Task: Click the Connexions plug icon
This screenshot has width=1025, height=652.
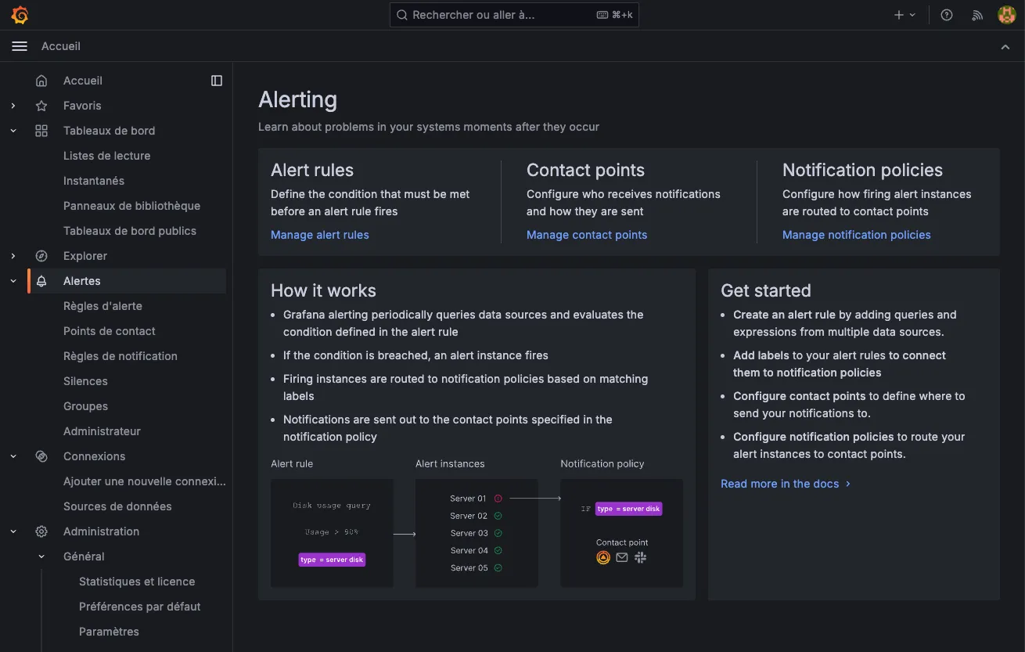Action: click(x=41, y=456)
